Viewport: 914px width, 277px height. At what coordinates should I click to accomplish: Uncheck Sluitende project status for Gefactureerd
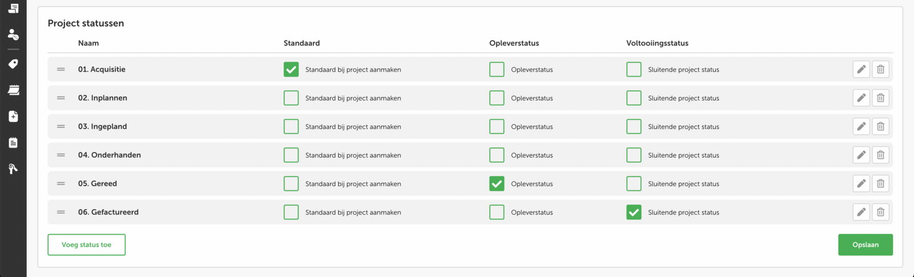pyautogui.click(x=634, y=212)
